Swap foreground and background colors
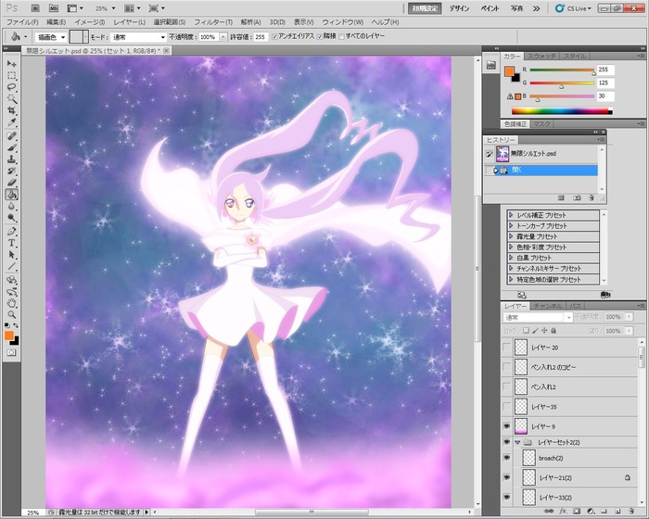 coord(16,325)
